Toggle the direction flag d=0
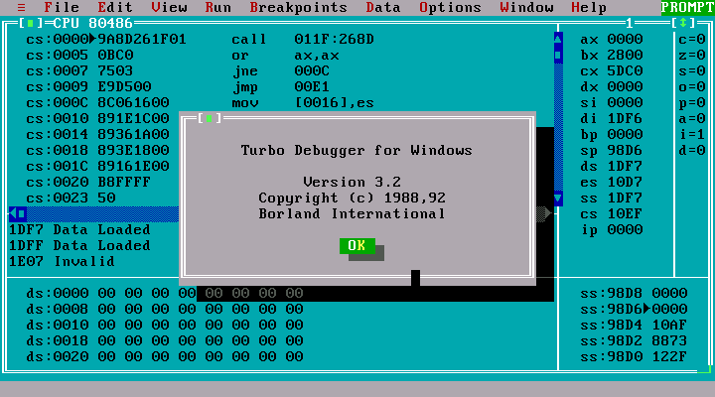The image size is (715, 397). pos(692,150)
